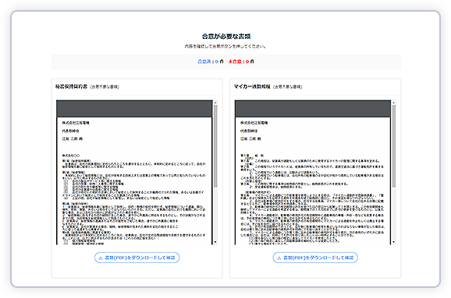451x298 pixels.
Task: Click scroll-up arrow of 秘密保持契約書 preview
Action: point(215,103)
